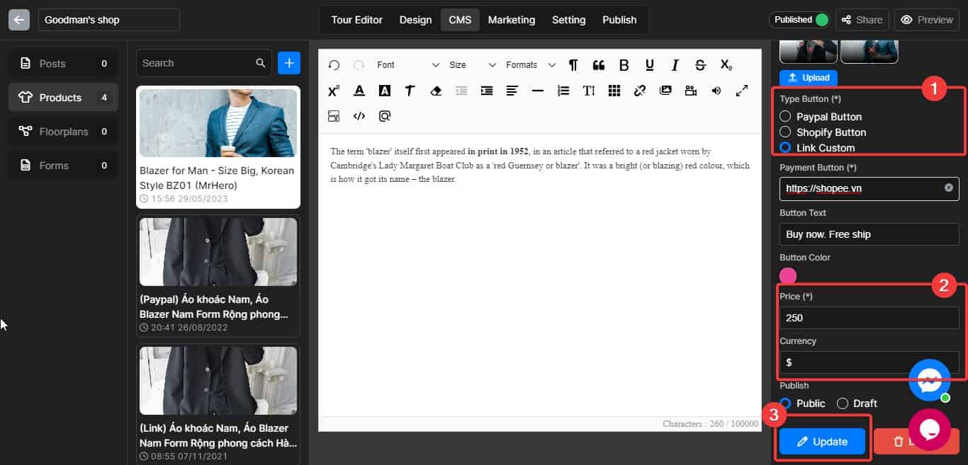Viewport: 968px width, 465px height.
Task: Apply subscript formatting
Action: click(x=726, y=65)
